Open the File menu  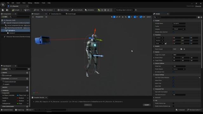click(x=8, y=3)
